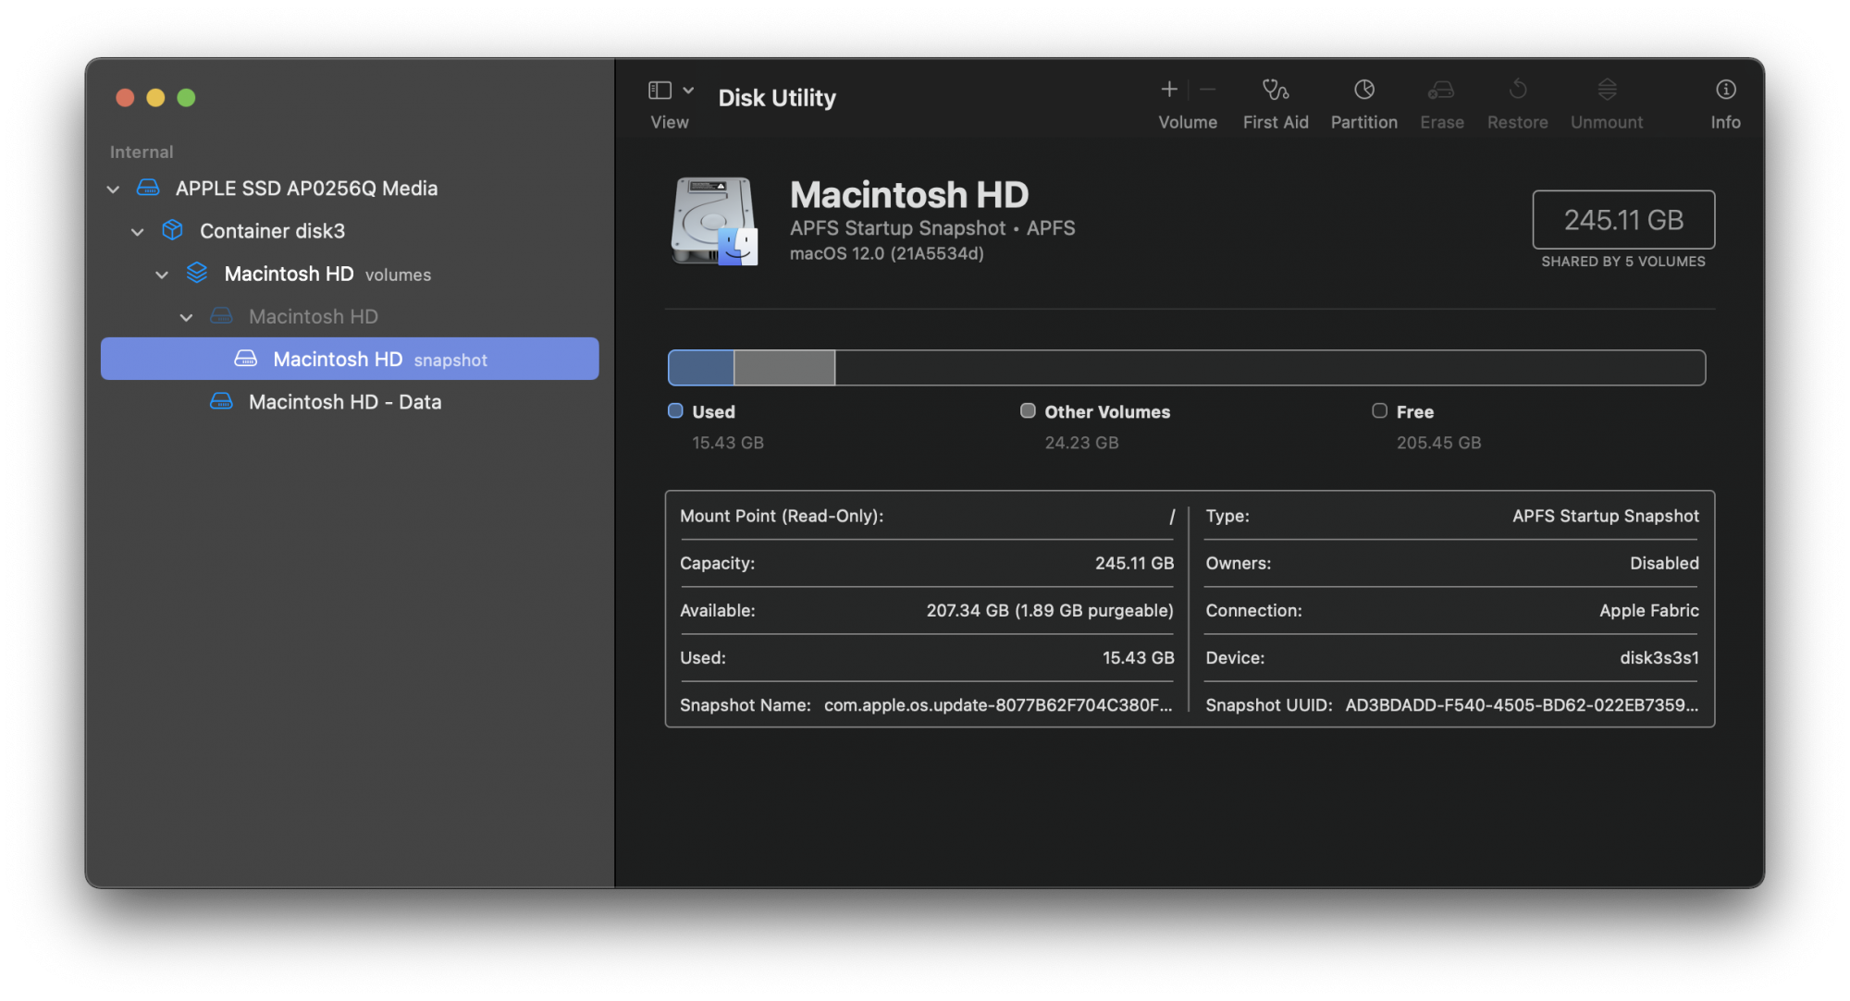Select Macintosh HD - Data volume
This screenshot has width=1850, height=1001.
pos(350,402)
